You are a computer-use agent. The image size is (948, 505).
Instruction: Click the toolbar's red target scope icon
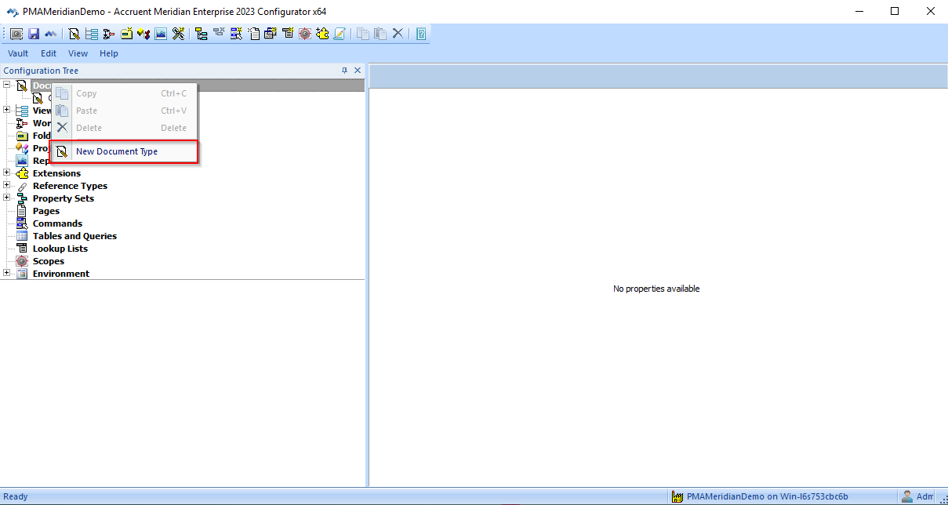click(305, 34)
